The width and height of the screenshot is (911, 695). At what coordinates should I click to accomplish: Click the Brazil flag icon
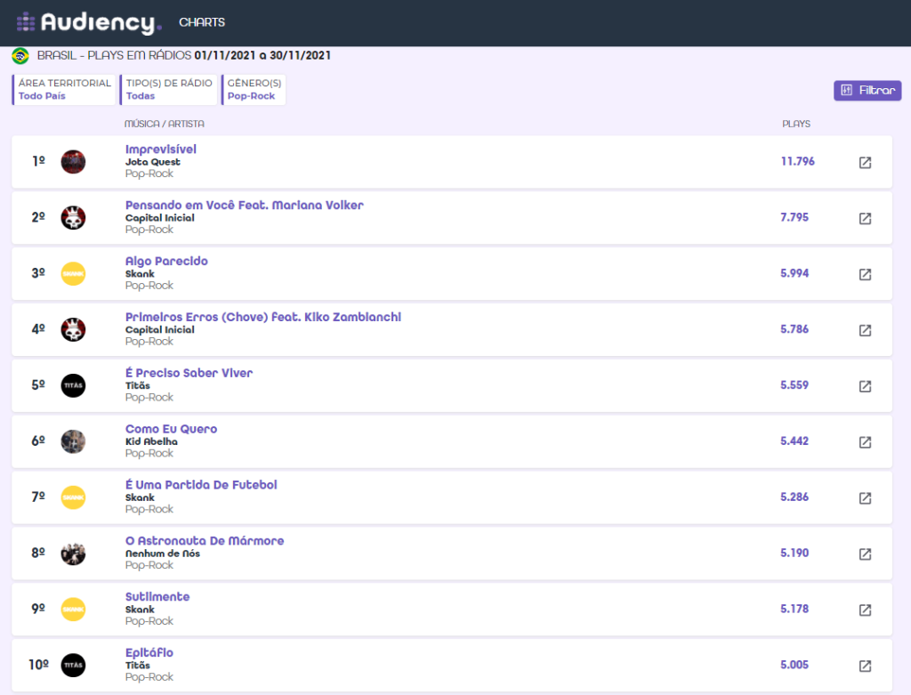click(20, 56)
